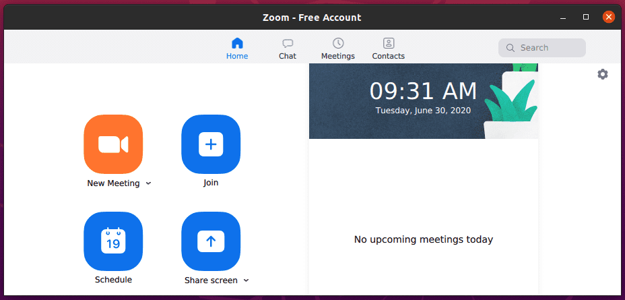Focus the Search input field
This screenshot has height=300, width=625.
[541, 48]
